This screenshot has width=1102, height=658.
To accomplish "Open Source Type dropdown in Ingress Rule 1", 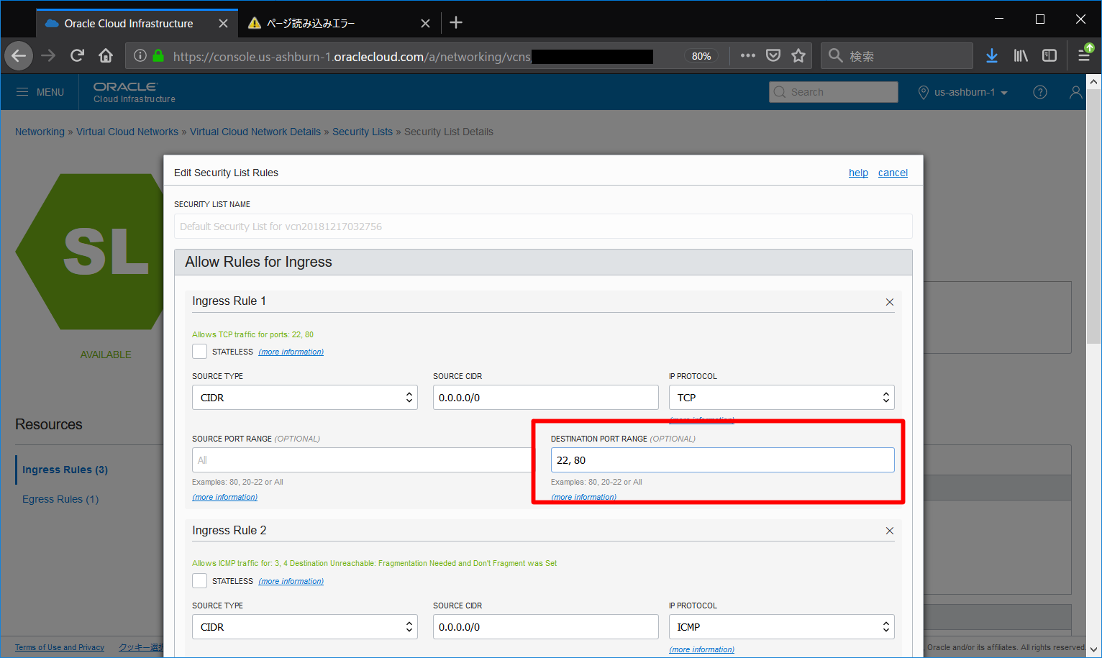I will [x=305, y=398].
